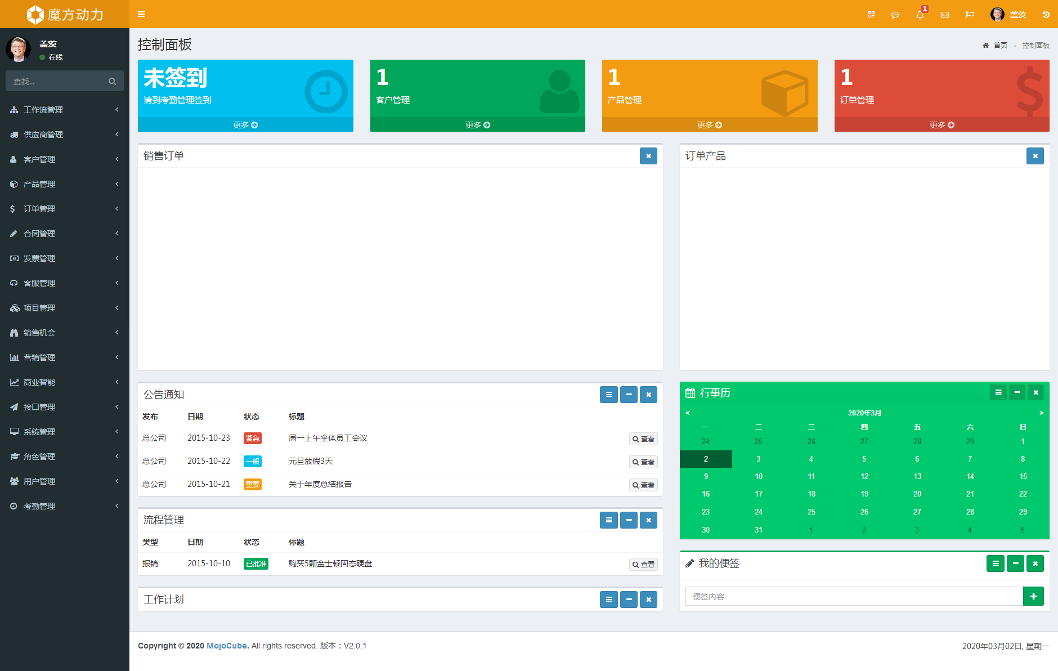This screenshot has height=671, width=1058.
Task: Click the 便签内容 note input field
Action: pyautogui.click(x=854, y=597)
